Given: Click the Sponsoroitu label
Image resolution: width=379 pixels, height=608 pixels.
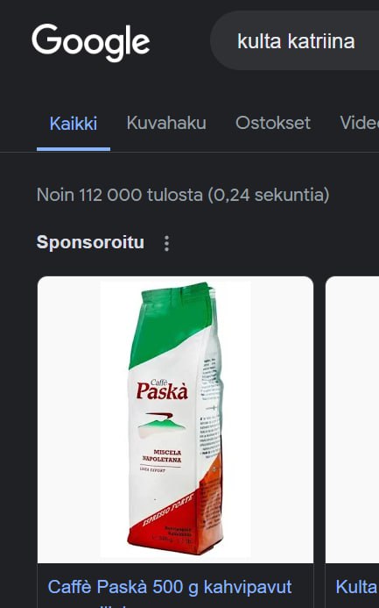Looking at the screenshot, I should [90, 242].
